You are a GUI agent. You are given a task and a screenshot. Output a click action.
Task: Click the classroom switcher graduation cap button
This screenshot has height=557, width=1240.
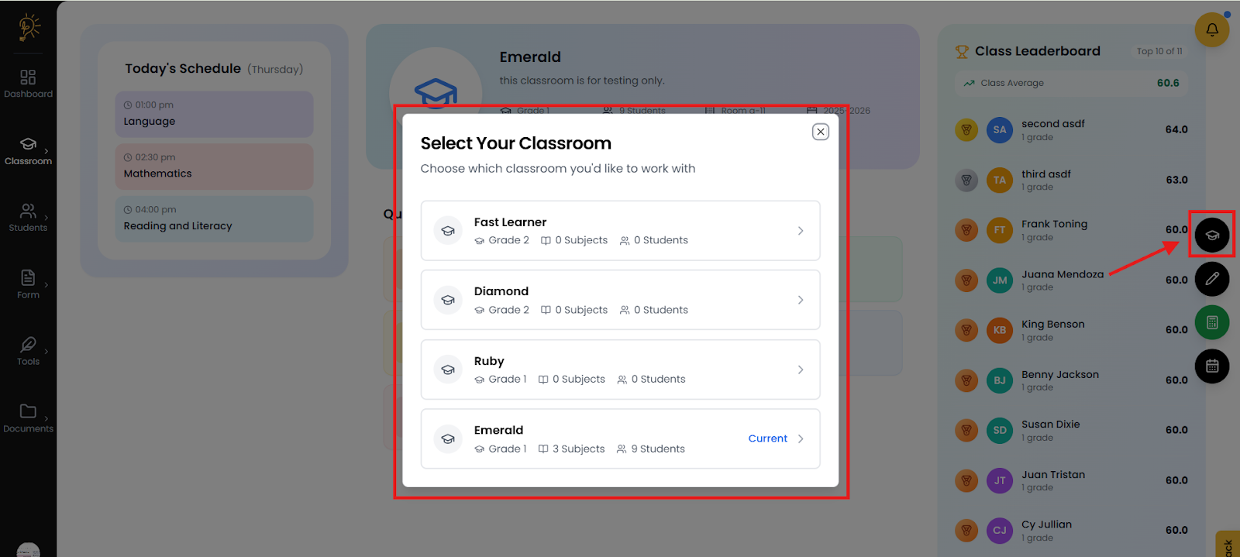1211,235
